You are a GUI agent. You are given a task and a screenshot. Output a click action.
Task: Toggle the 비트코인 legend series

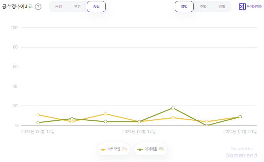(114, 149)
